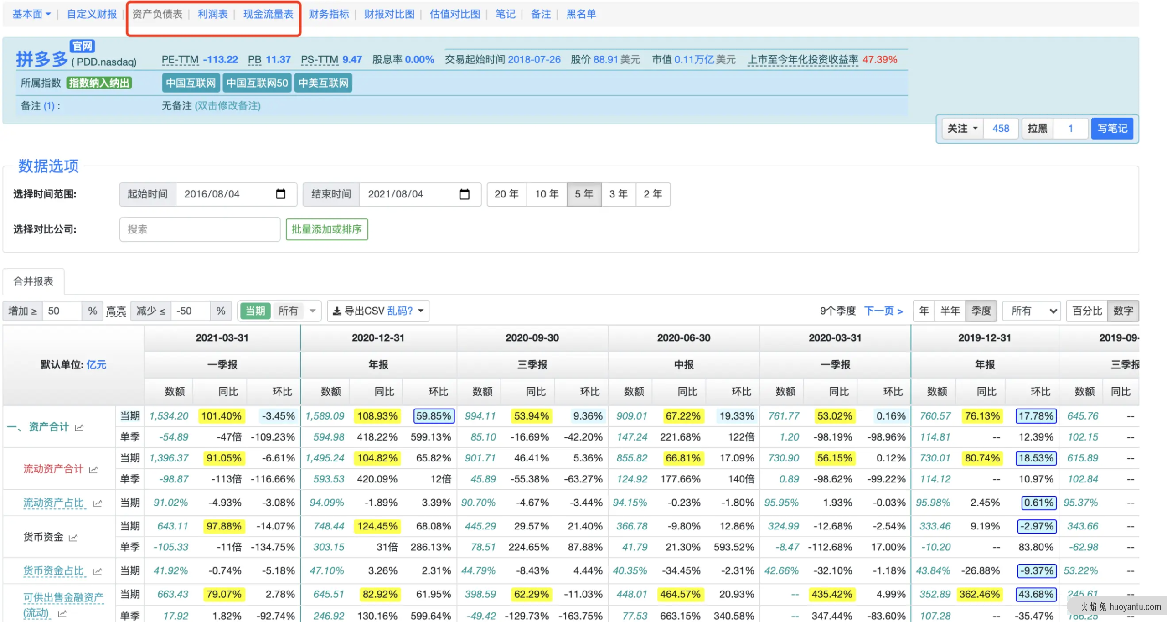Viewport: 1167px width, 622px height.
Task: Expand the 基本面 dropdown menu
Action: (31, 14)
